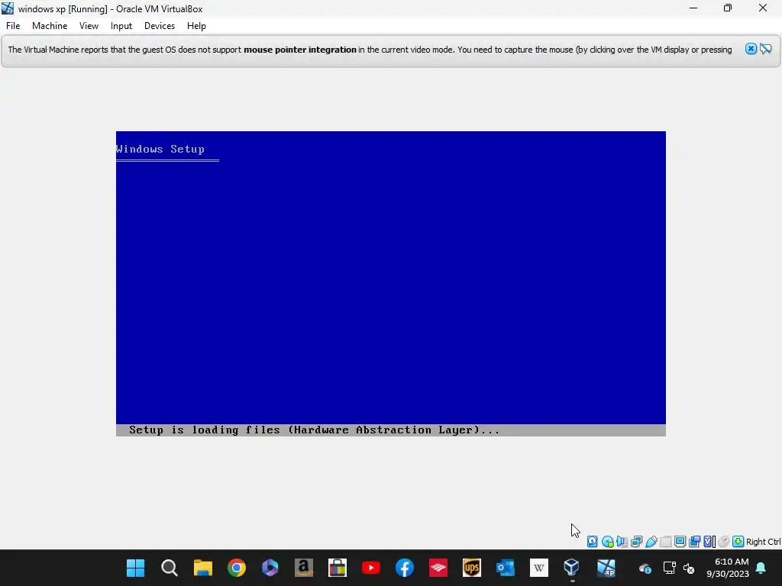This screenshot has height=586, width=782.
Task: Open the clock showing 6:10 AM
Action: click(728, 568)
